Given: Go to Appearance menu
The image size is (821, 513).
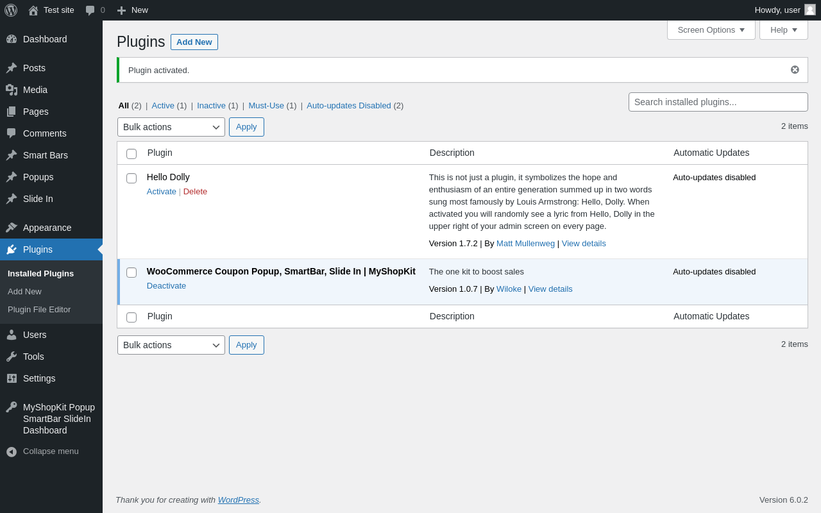Looking at the screenshot, I should pos(51,228).
